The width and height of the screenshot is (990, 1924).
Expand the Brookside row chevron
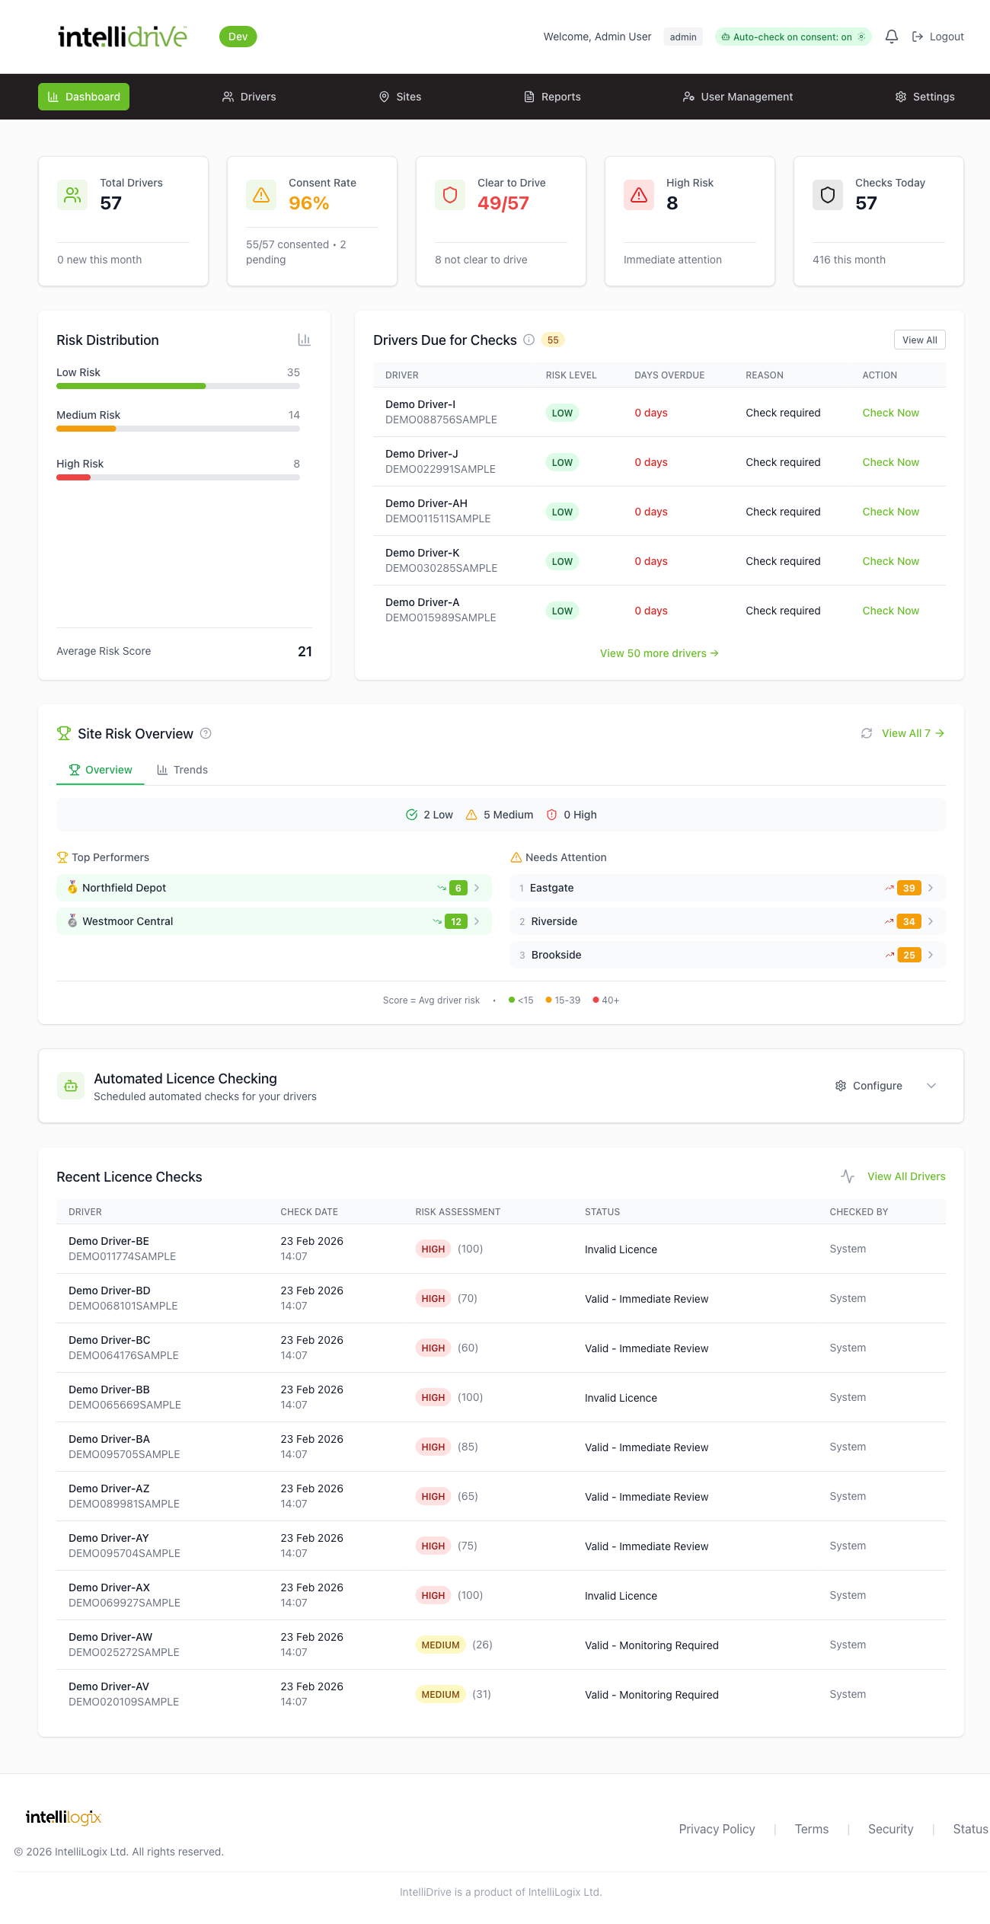click(x=931, y=955)
